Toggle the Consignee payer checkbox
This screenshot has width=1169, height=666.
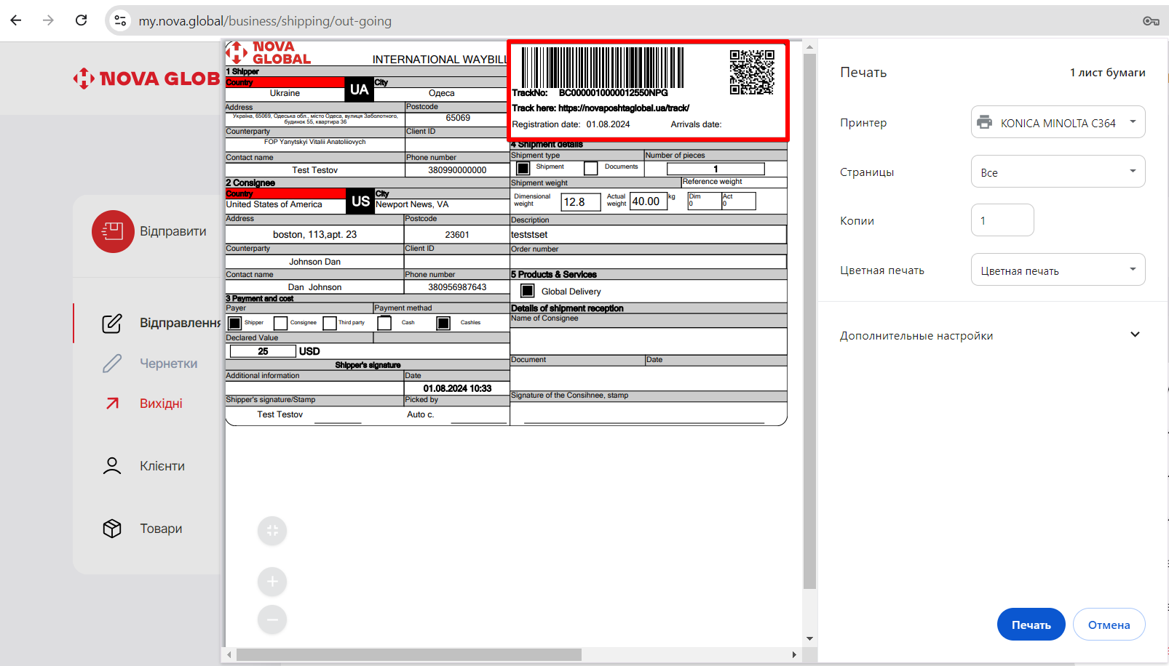(280, 324)
